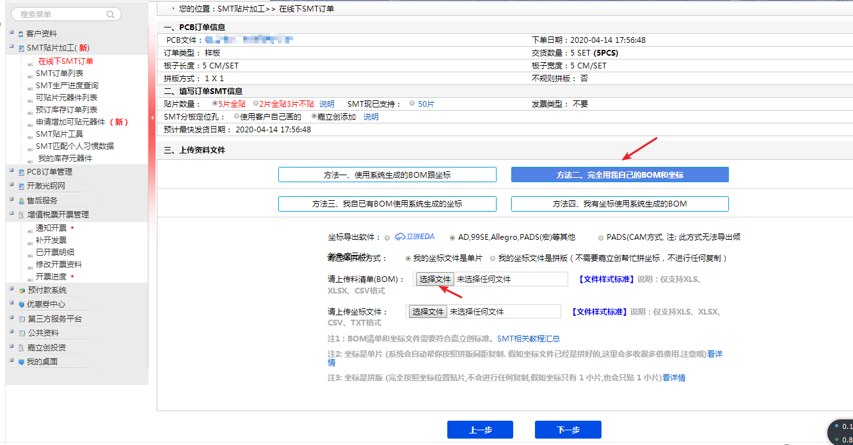Choose 我的坐标文件是拼版 radio button

493,258
